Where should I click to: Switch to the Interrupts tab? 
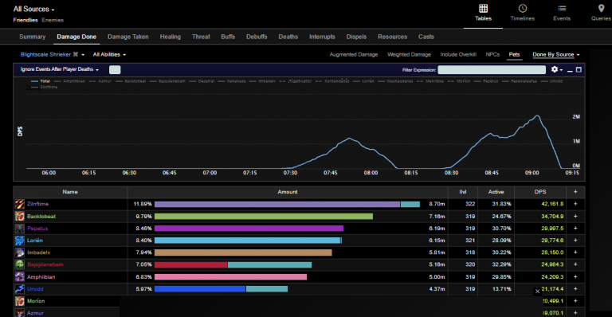tap(322, 37)
